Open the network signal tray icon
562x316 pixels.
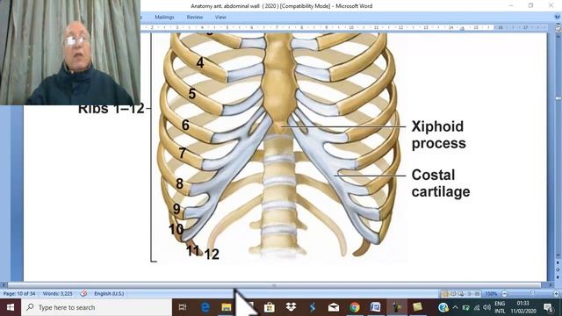click(477, 307)
